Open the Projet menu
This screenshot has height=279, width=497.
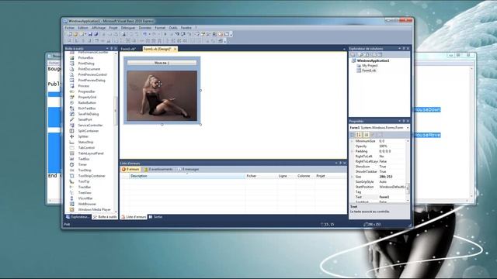(x=113, y=28)
